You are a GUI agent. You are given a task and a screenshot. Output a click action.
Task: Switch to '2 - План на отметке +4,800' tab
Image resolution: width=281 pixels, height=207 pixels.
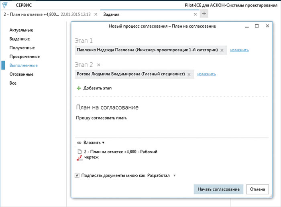coord(47,14)
